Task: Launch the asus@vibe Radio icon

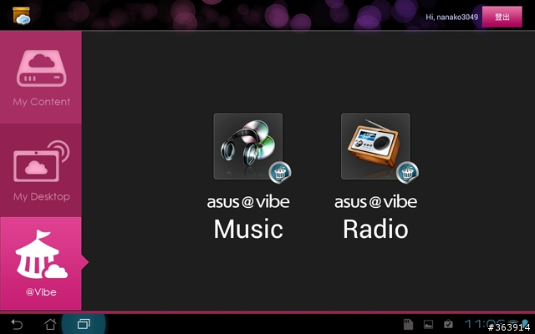Action: click(x=375, y=146)
